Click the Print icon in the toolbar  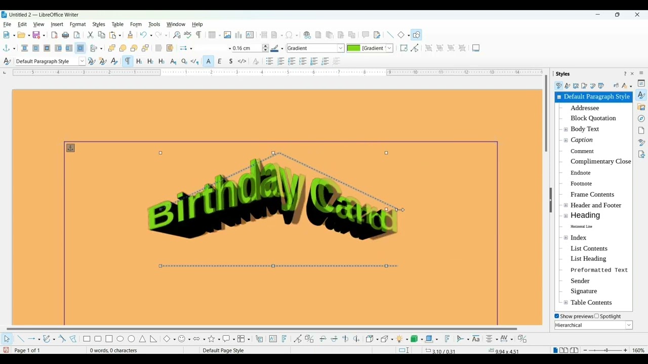(65, 35)
